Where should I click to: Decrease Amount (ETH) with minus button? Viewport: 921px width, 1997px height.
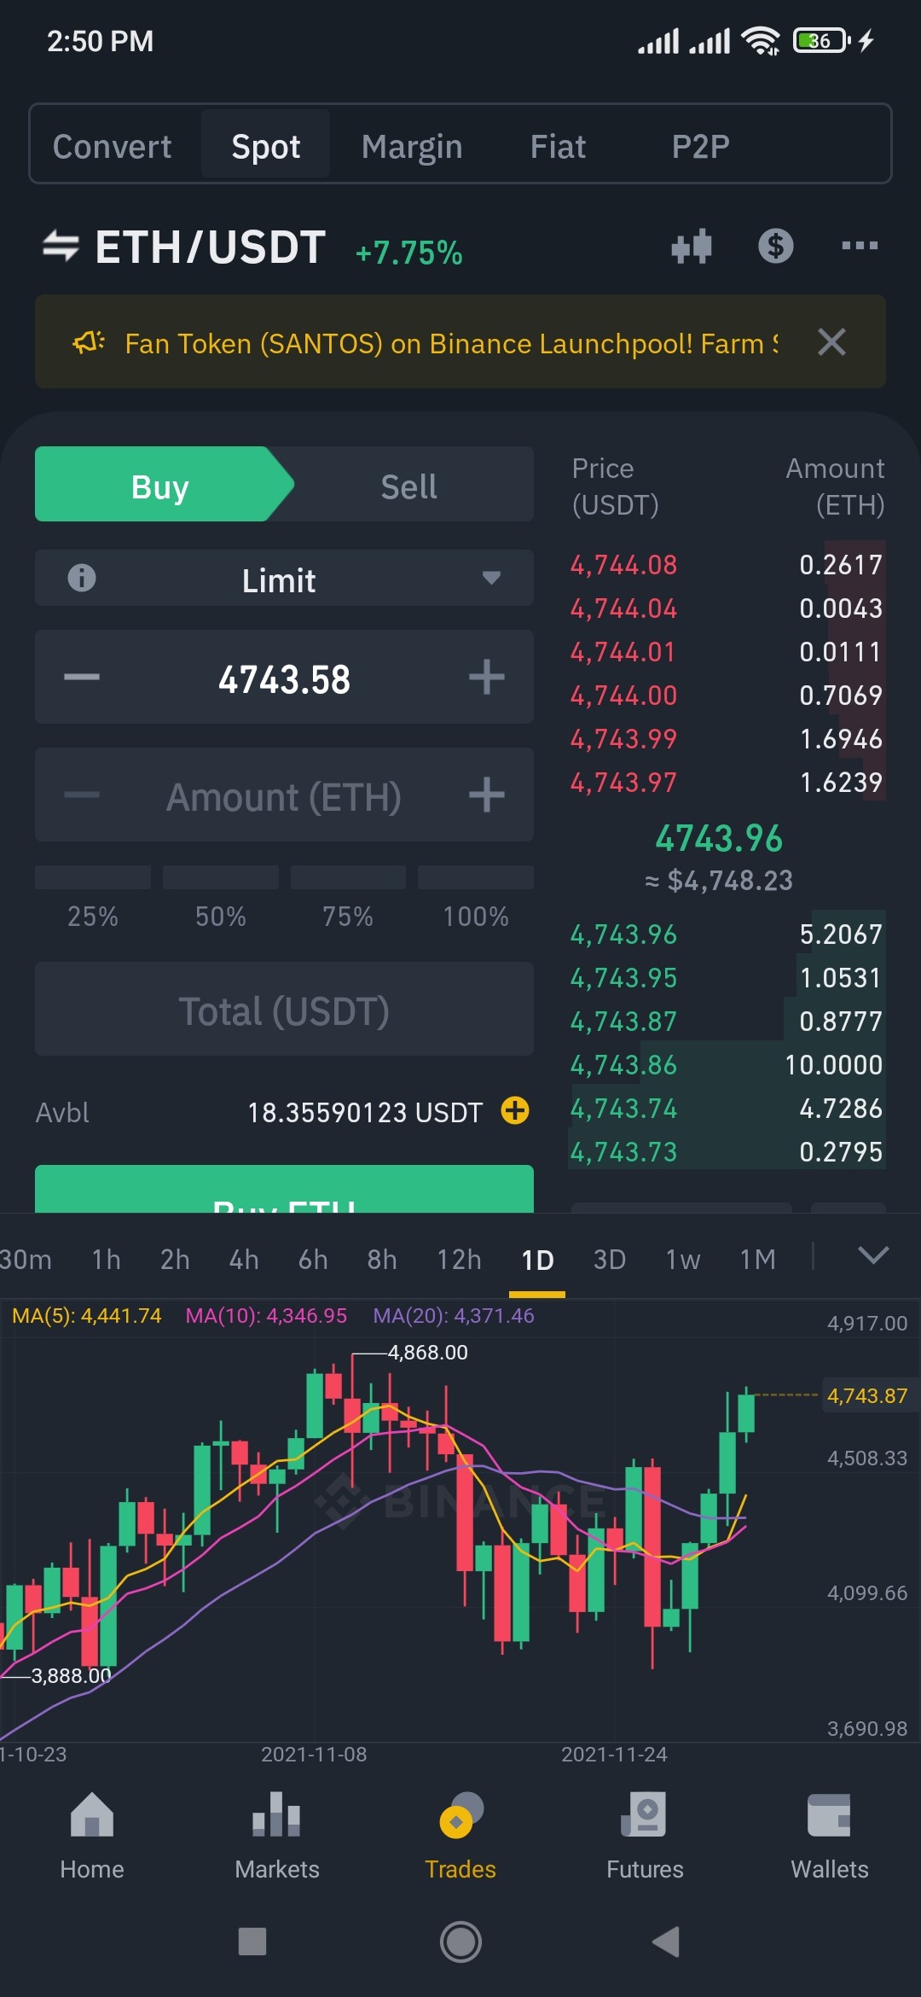pyautogui.click(x=82, y=795)
